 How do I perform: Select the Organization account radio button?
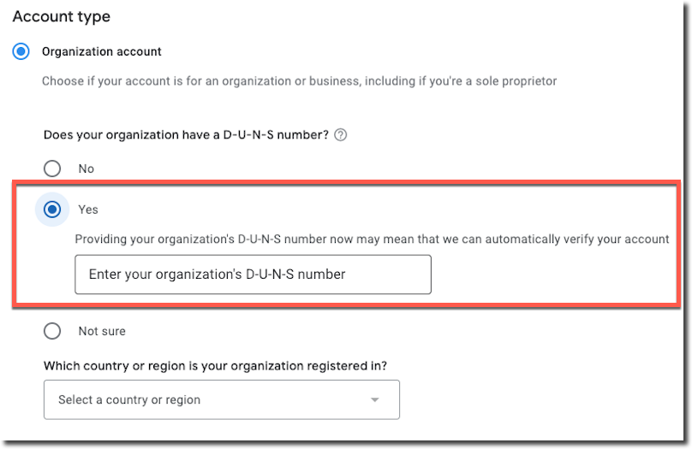21,51
